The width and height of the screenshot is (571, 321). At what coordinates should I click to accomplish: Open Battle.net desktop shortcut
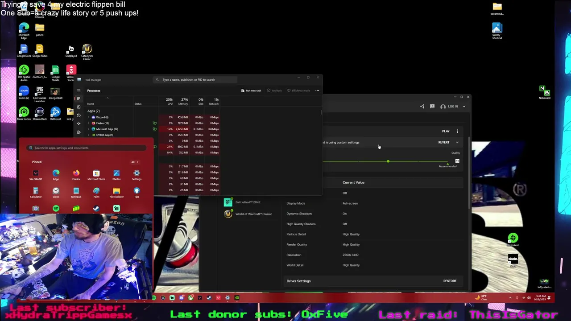(x=55, y=114)
